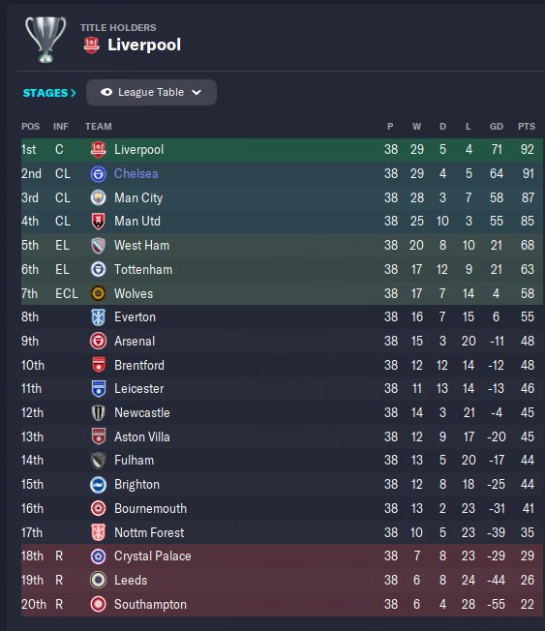Expand the dropdown chevron beside League Table
545x631 pixels.
(197, 93)
